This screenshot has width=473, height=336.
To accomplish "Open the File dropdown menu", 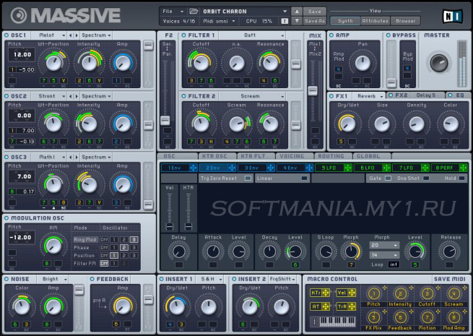I will tap(173, 12).
